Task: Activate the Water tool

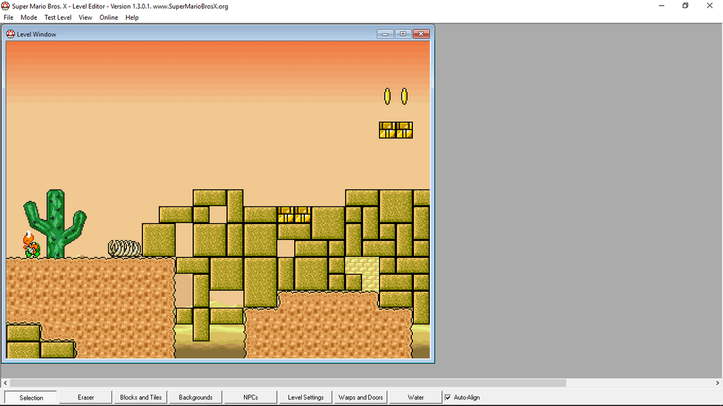Action: (x=415, y=397)
